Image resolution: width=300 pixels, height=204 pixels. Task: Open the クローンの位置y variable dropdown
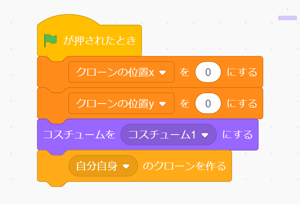(121, 104)
